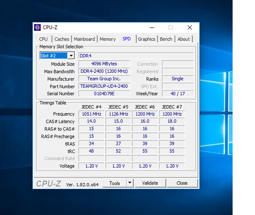Switch to the CPU tab
The image size is (255, 215).
(44, 39)
